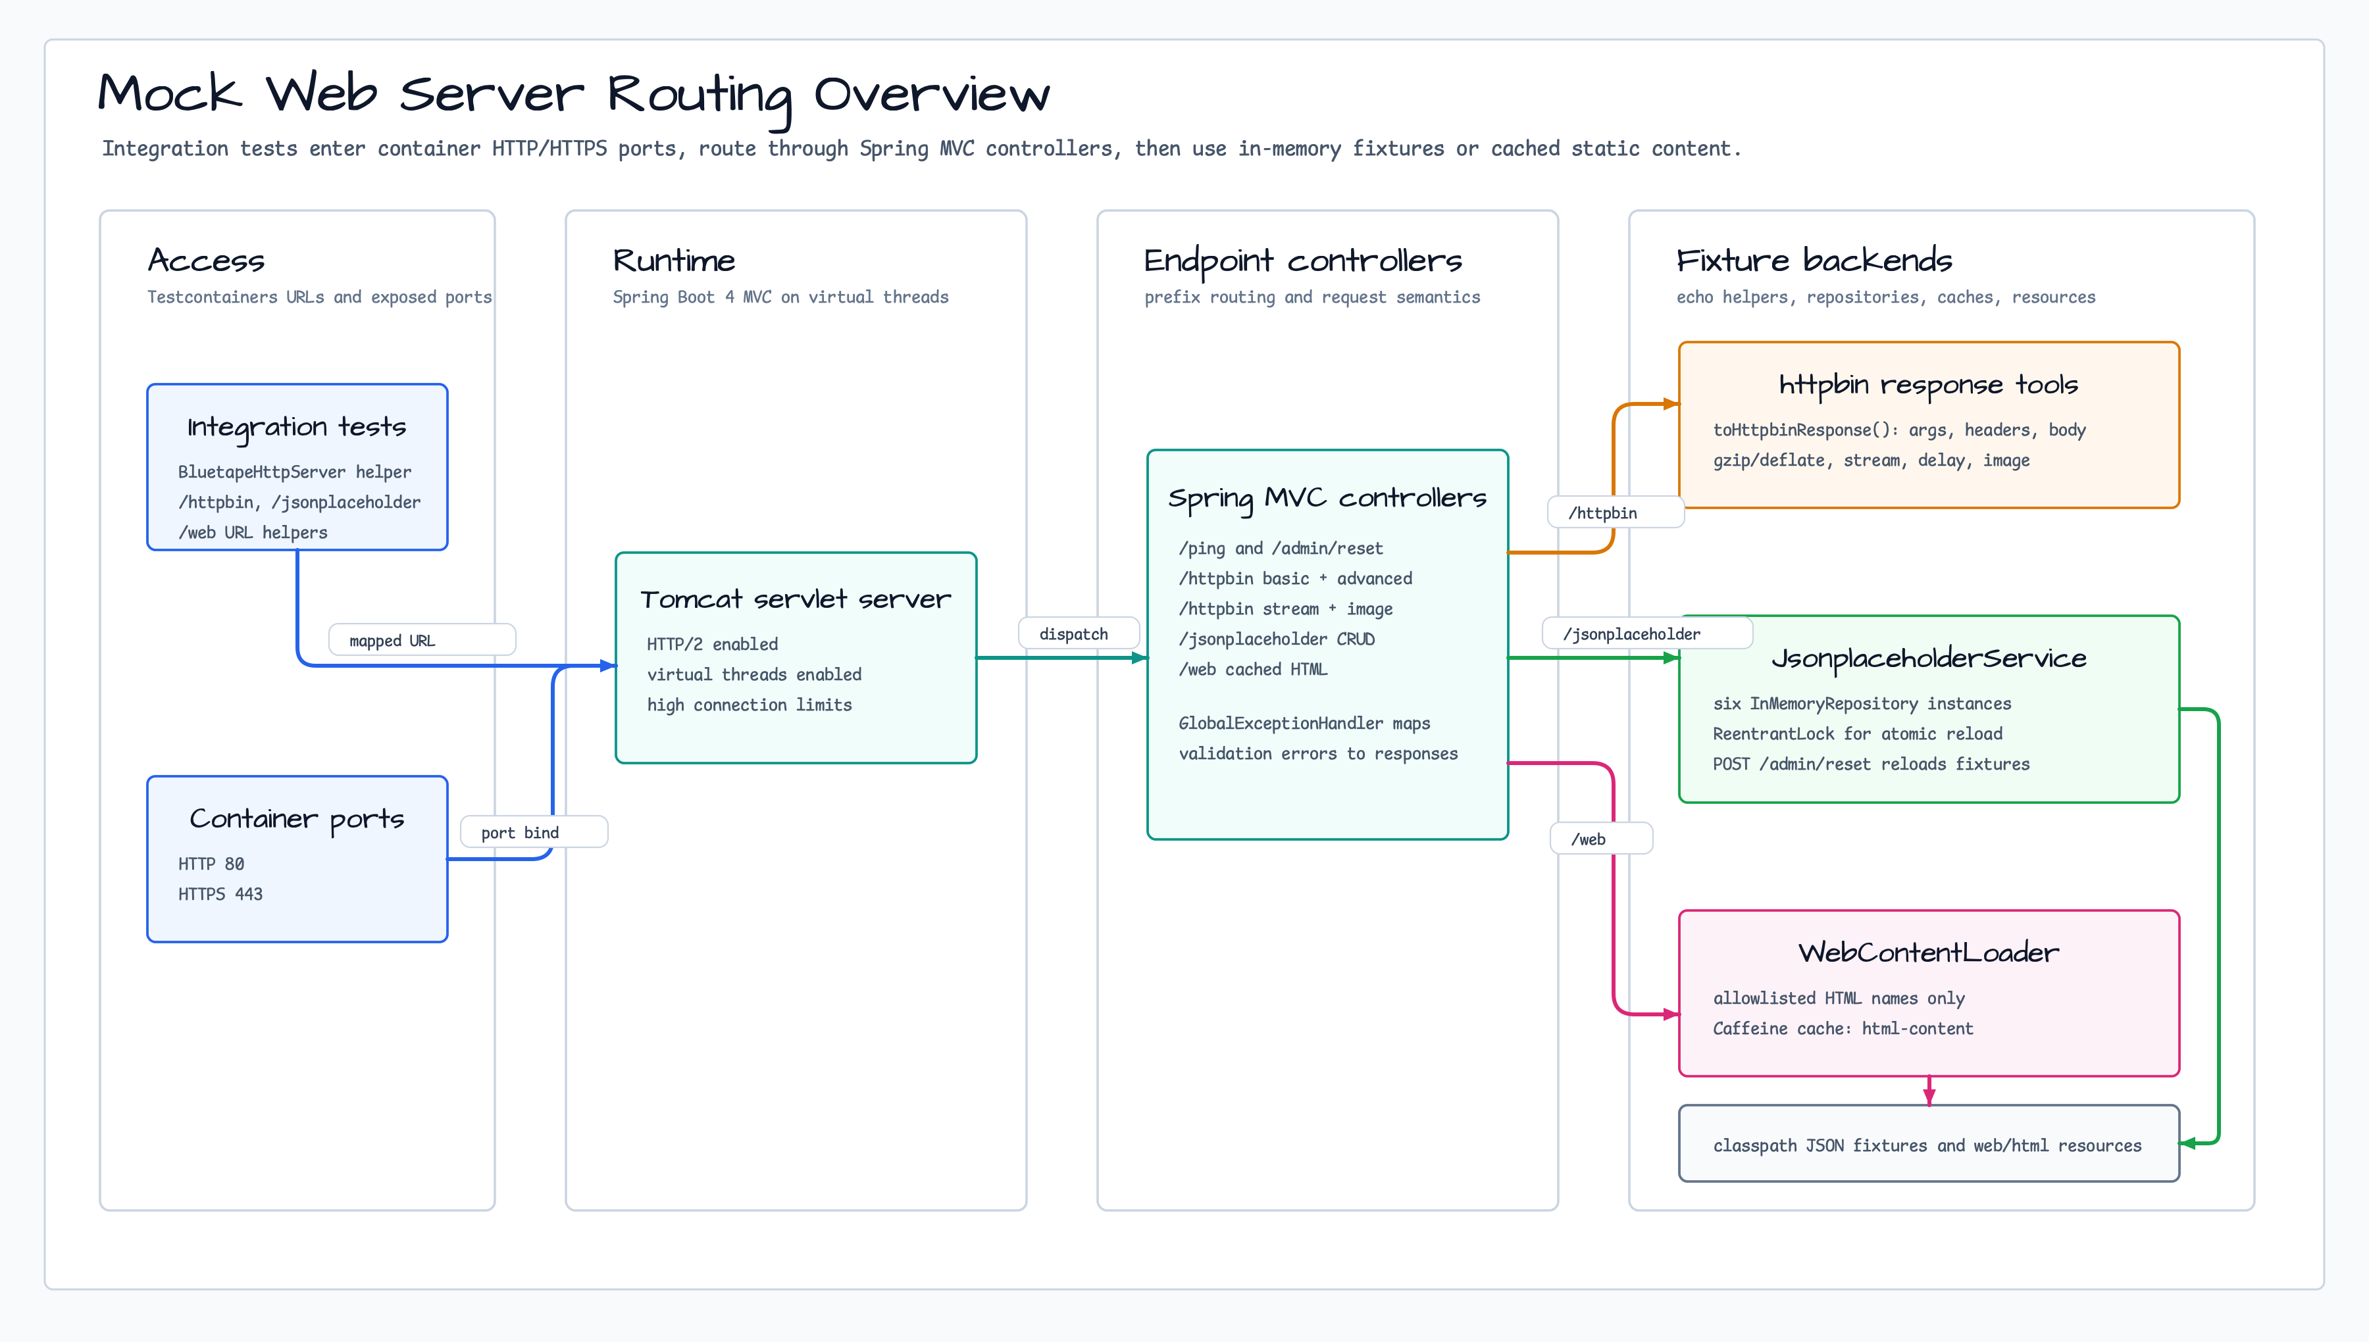Screen dimensions: 2369x1342
Task: Click 'Caffeine cache: html-content' line
Action: pyautogui.click(x=1844, y=1029)
